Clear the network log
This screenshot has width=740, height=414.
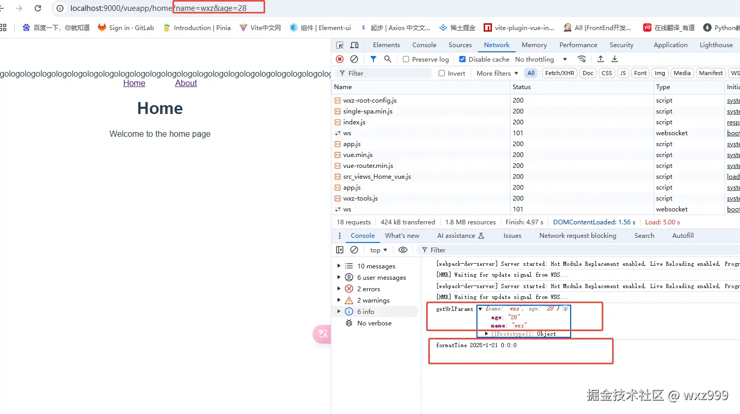[x=354, y=59]
